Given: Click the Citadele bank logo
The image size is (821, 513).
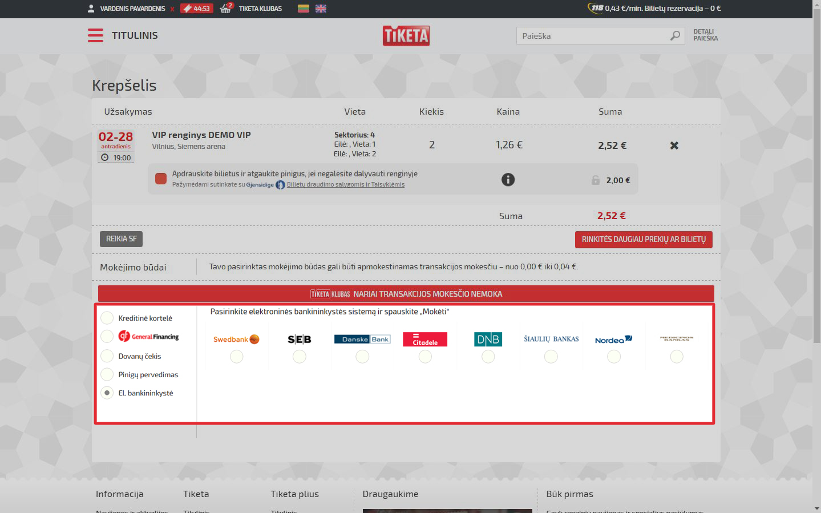Looking at the screenshot, I should coord(425,339).
